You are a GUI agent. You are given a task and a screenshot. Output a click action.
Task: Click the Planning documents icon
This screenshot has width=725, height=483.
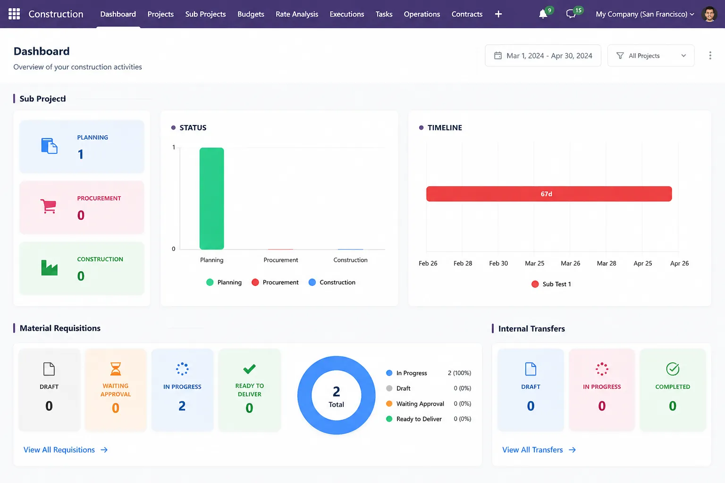49,146
